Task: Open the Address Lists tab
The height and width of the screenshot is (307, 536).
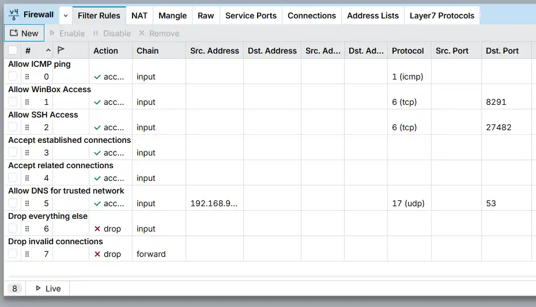Action: [x=373, y=16]
